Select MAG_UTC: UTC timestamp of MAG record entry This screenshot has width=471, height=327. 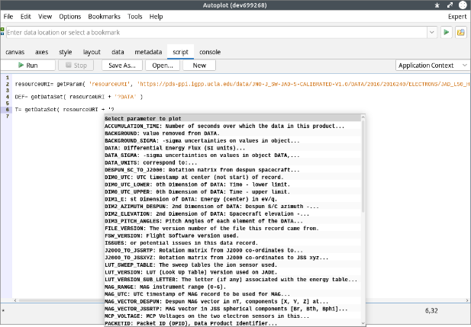point(233,294)
